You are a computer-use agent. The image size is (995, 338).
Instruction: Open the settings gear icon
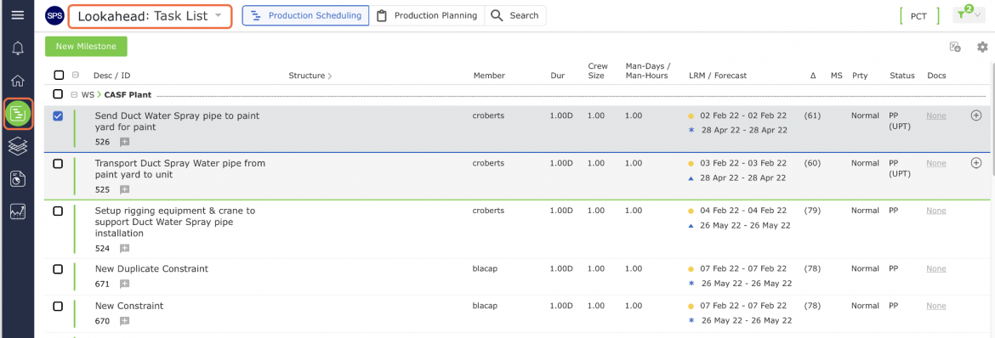[x=982, y=47]
